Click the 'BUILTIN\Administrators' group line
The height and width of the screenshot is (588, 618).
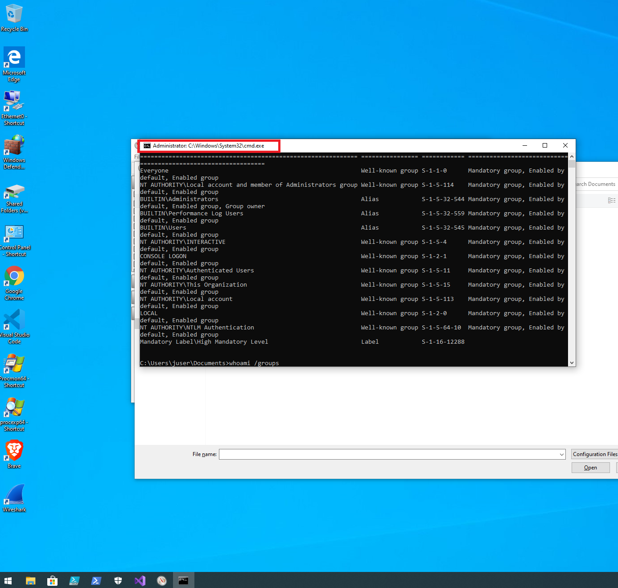point(179,199)
